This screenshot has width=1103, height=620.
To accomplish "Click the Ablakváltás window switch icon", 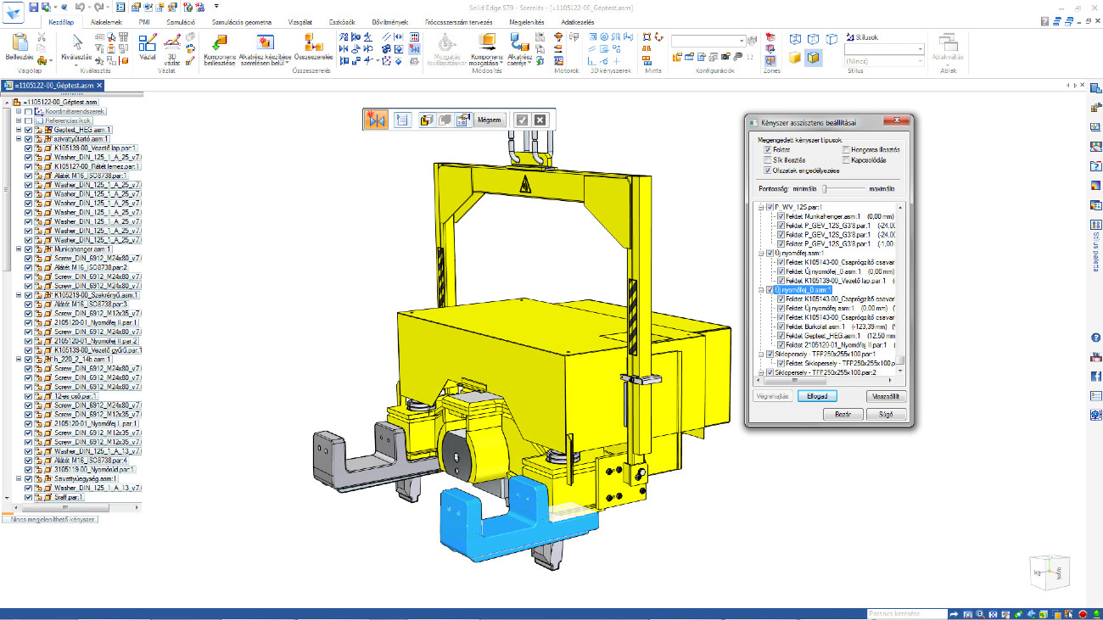I will [x=949, y=42].
